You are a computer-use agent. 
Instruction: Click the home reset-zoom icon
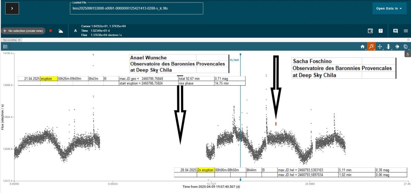click(362, 47)
